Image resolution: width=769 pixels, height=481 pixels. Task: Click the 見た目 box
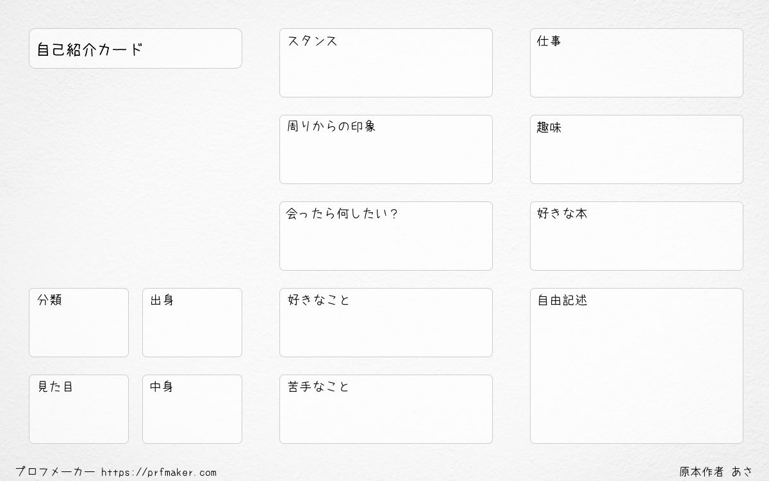point(79,409)
